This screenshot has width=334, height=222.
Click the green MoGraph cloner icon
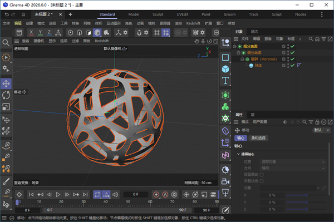(x=225, y=107)
